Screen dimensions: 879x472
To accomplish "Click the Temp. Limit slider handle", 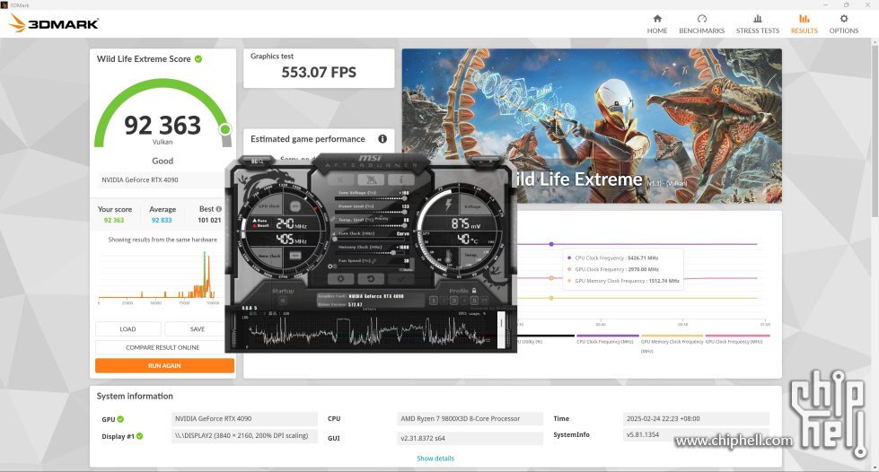I will [405, 225].
